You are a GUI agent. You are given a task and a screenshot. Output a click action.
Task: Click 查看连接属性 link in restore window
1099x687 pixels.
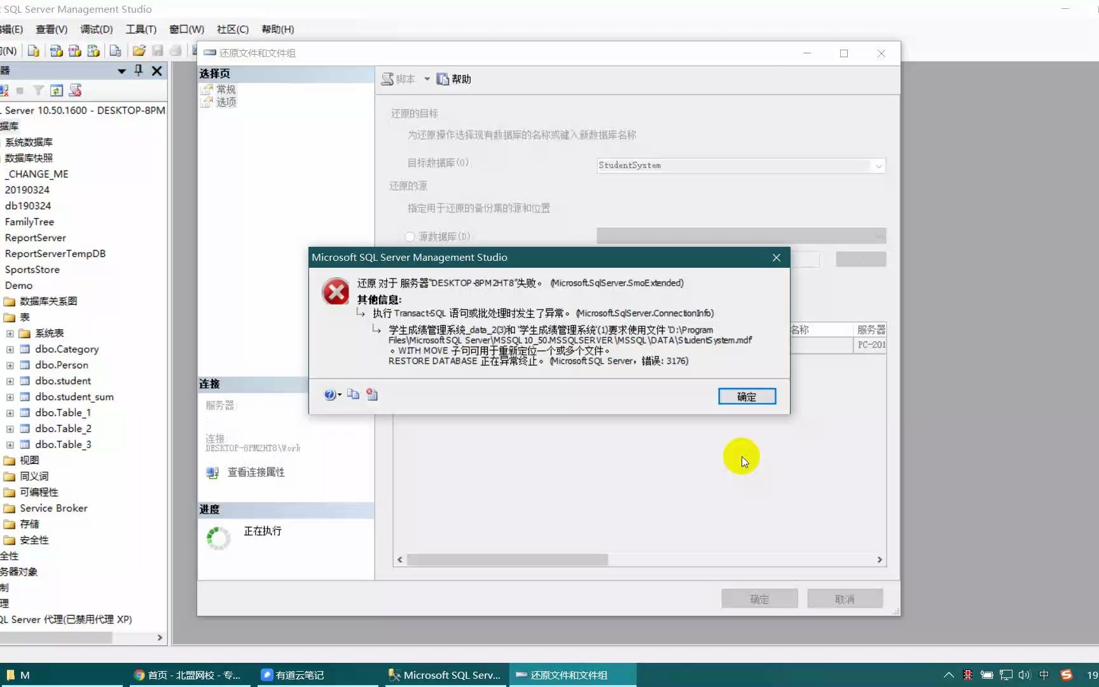click(x=256, y=472)
